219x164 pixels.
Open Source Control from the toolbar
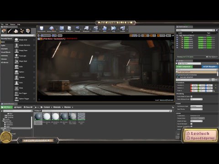52,28
